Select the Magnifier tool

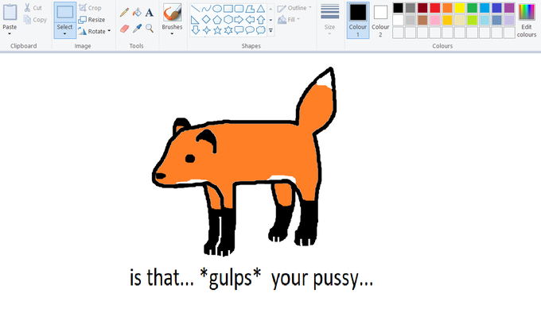click(x=150, y=29)
